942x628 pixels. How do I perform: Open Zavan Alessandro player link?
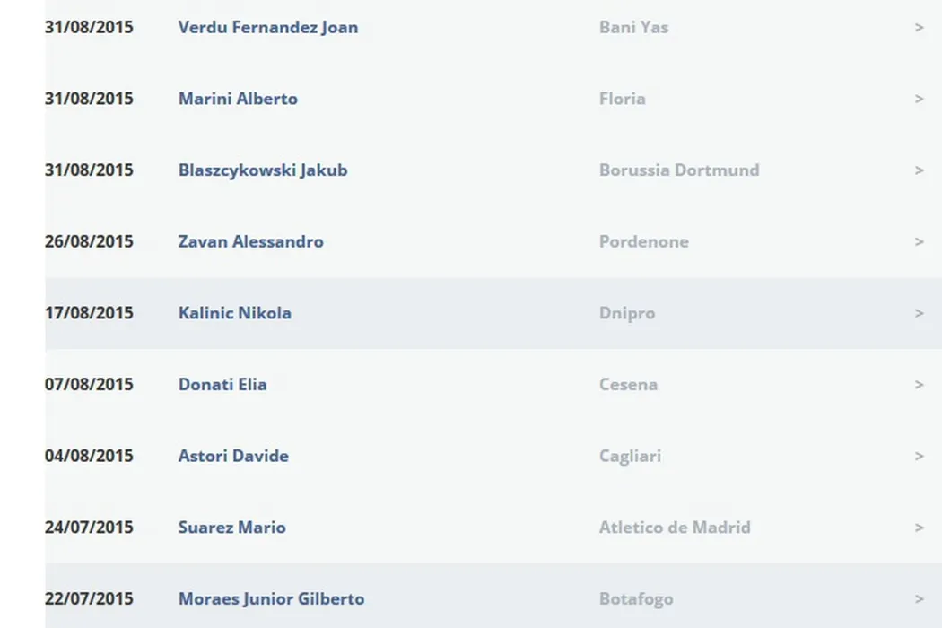tap(250, 241)
